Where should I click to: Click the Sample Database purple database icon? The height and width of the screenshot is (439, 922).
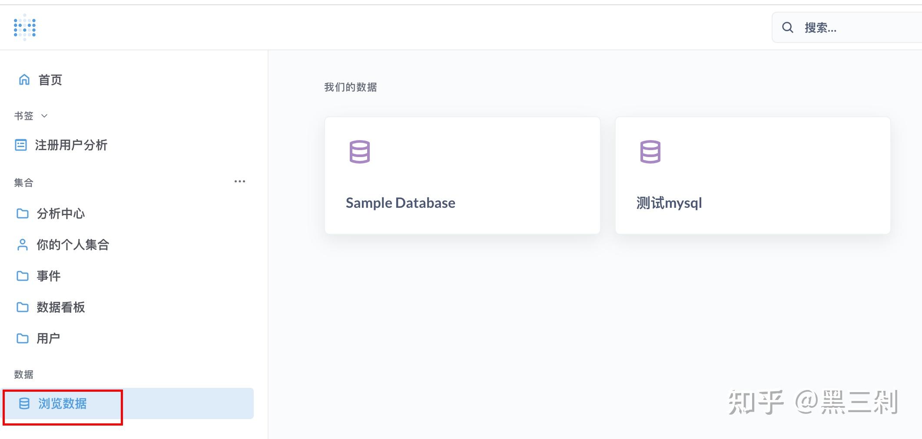point(359,152)
